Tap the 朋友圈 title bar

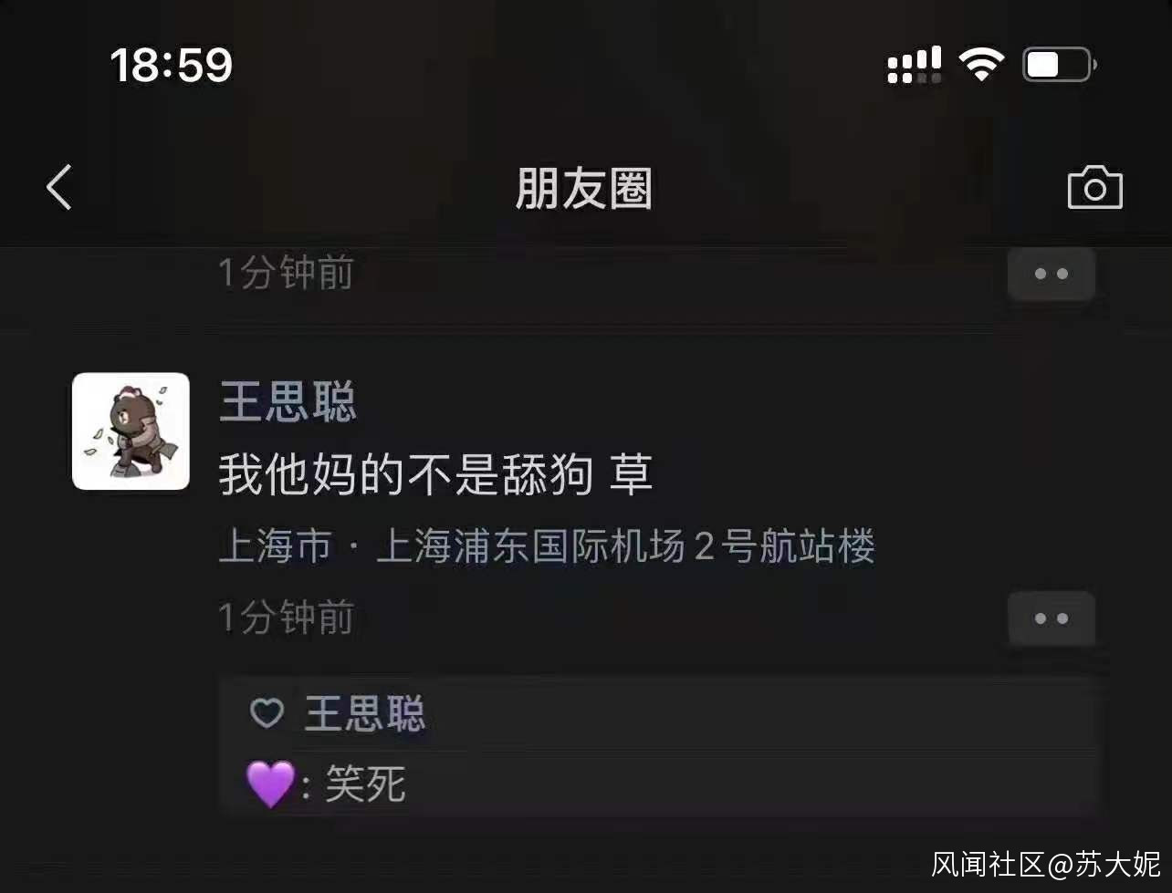click(584, 189)
